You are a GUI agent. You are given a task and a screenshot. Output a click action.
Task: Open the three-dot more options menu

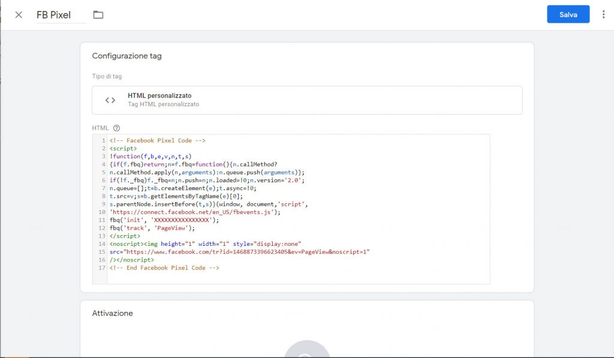(x=603, y=14)
